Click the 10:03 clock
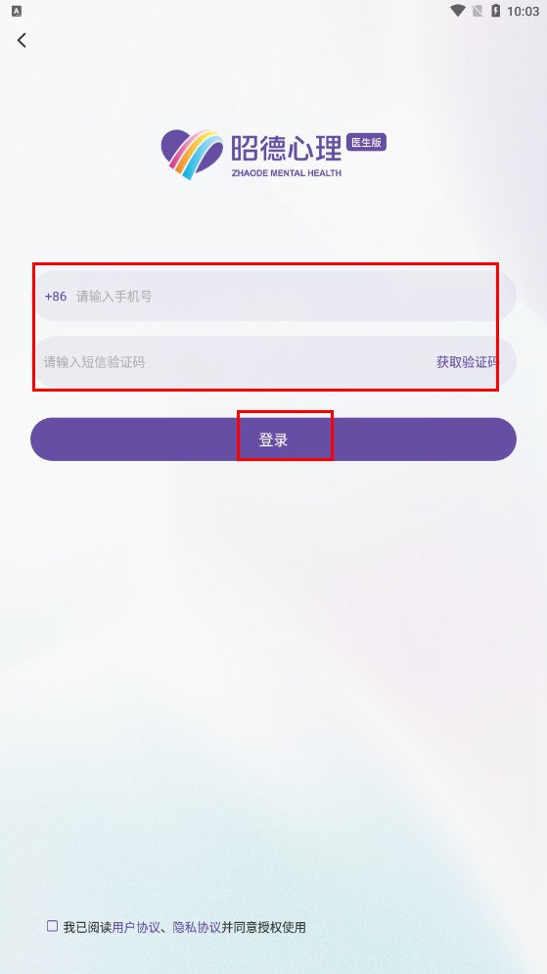Screen dimensions: 547x974 tap(523, 11)
